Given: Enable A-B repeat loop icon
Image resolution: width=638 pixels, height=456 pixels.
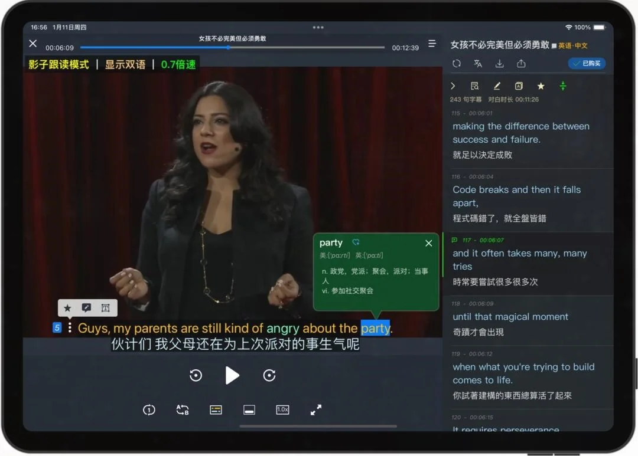Looking at the screenshot, I should click(x=183, y=409).
